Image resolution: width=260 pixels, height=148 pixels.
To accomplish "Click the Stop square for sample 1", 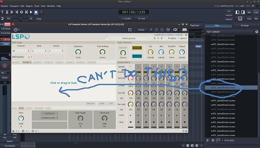I will (130, 122).
